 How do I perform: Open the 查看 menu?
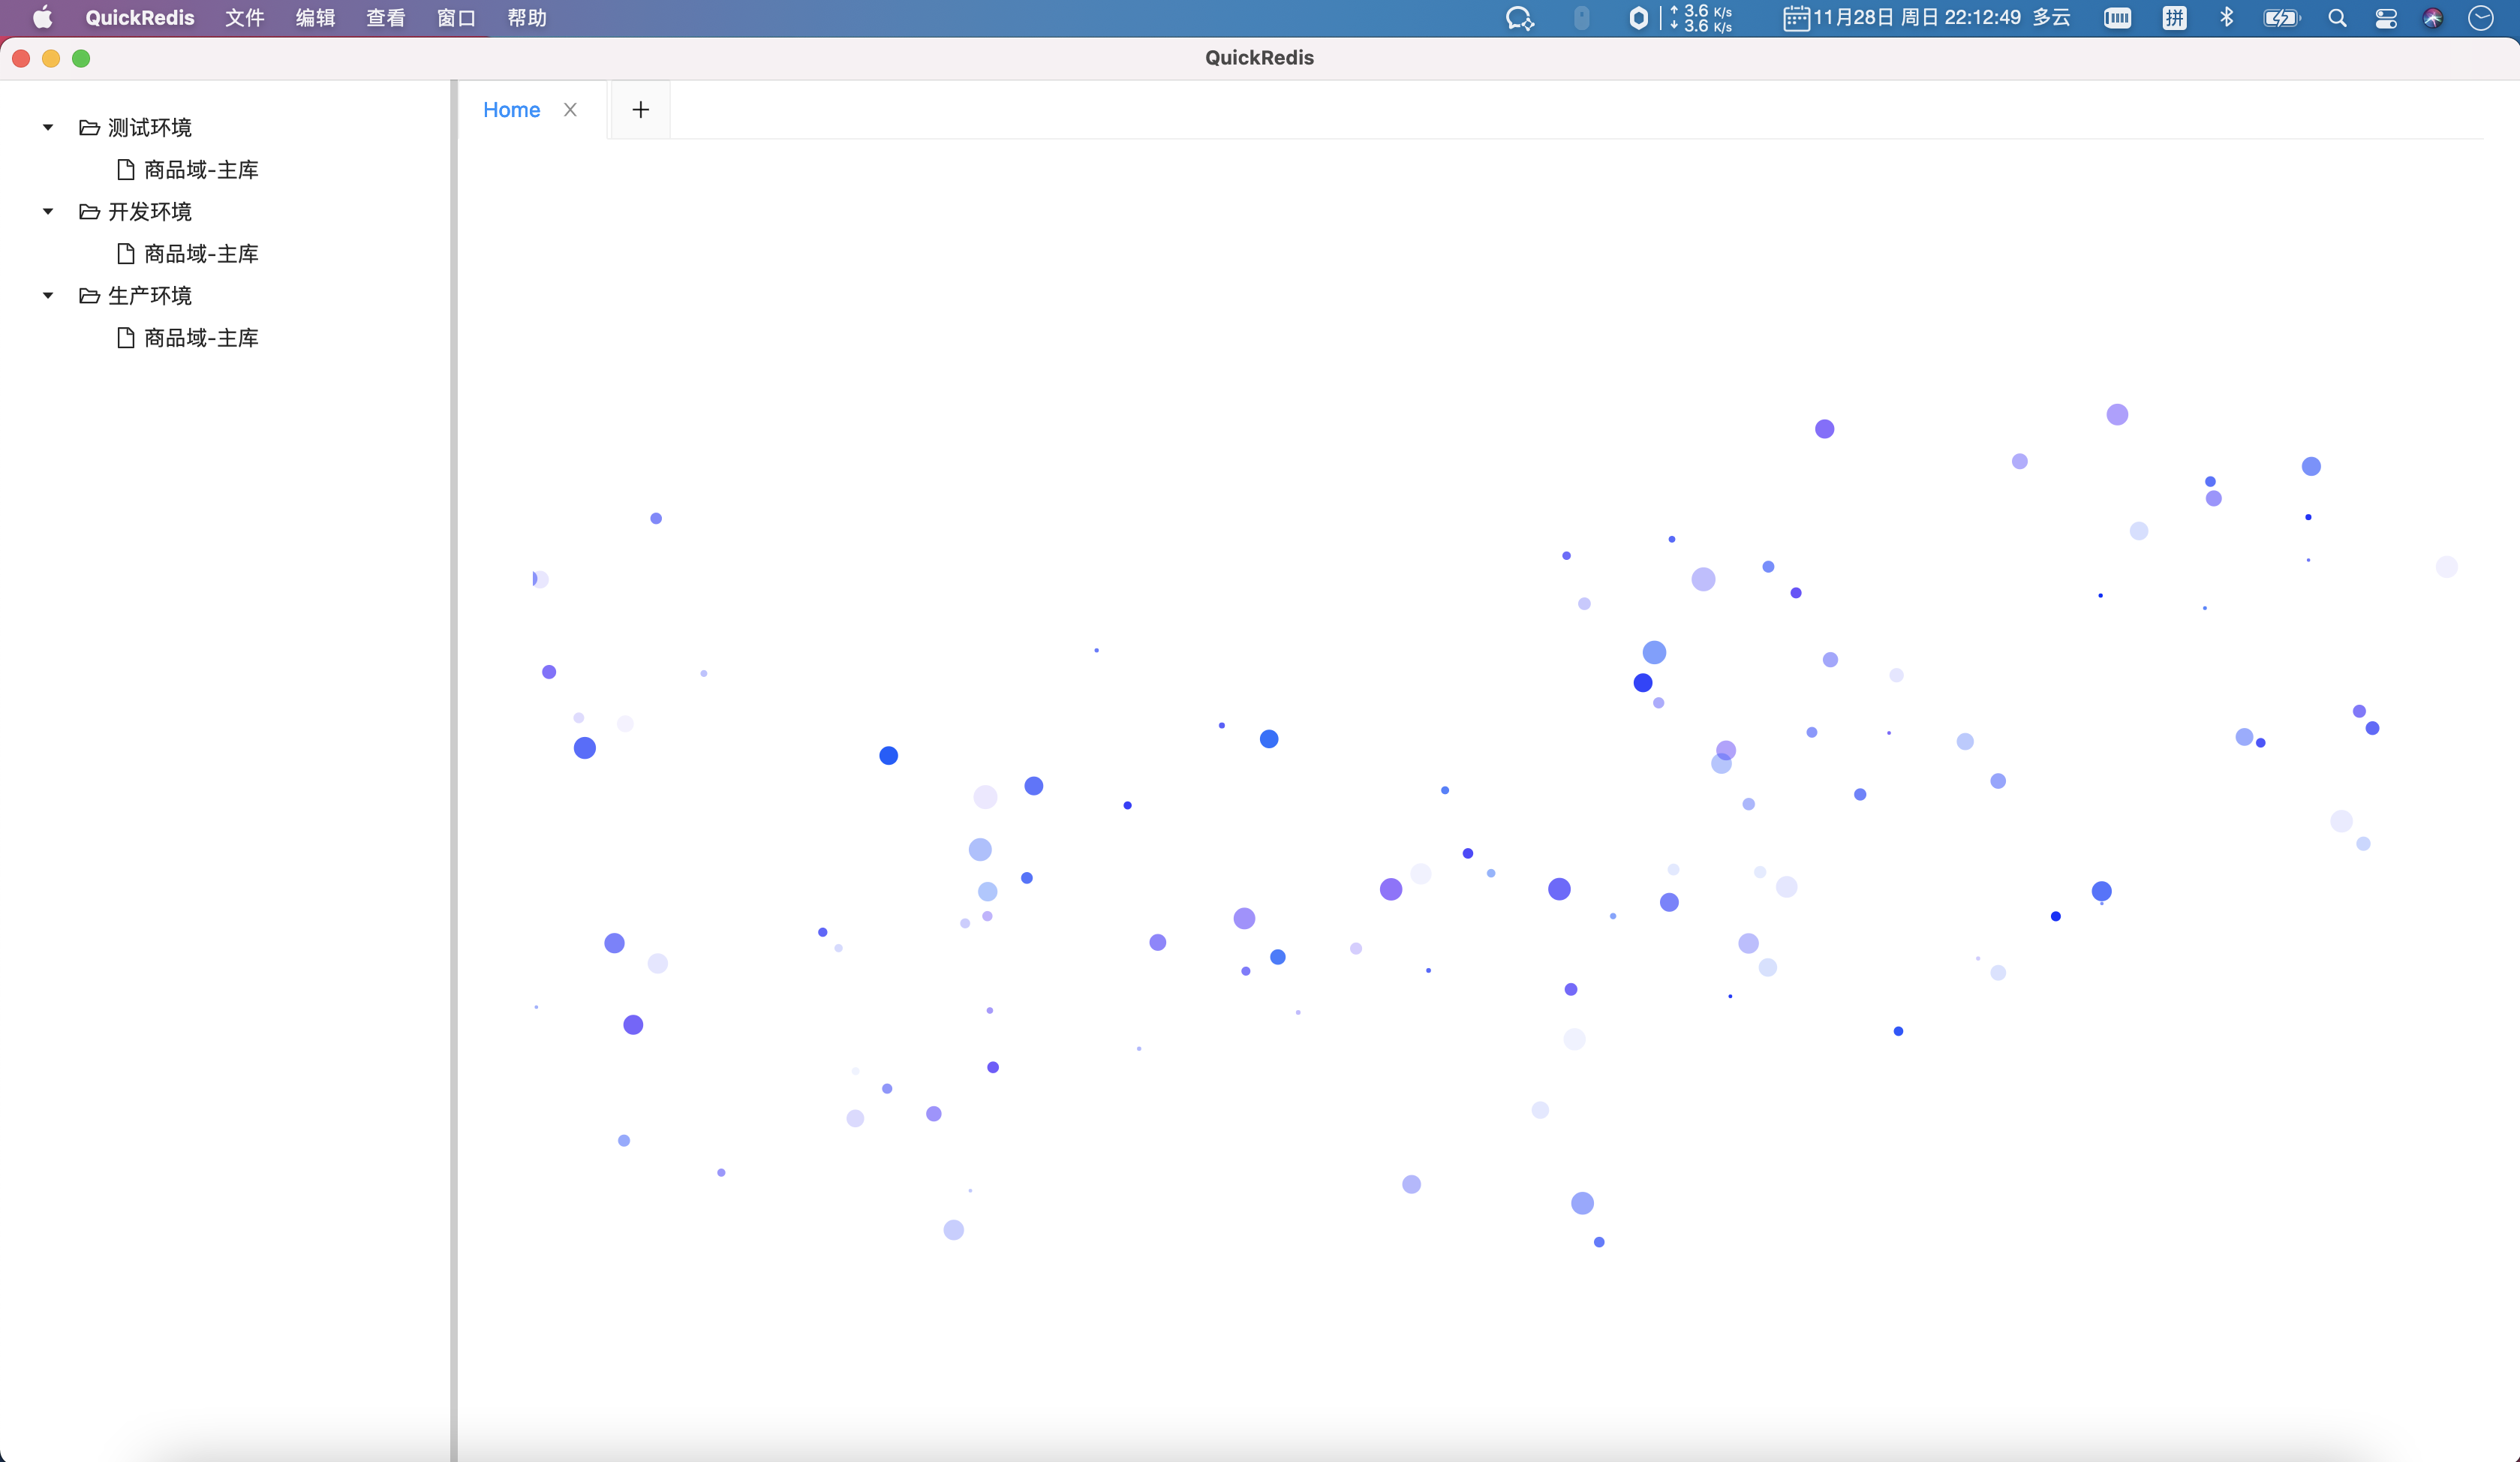tap(385, 18)
